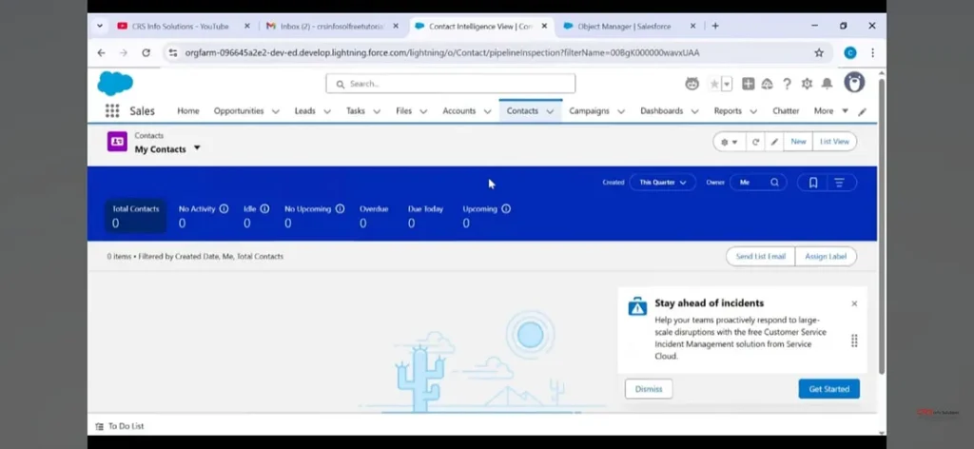Viewport: 974px width, 449px height.
Task: Click the Send List Email button
Action: (x=760, y=256)
